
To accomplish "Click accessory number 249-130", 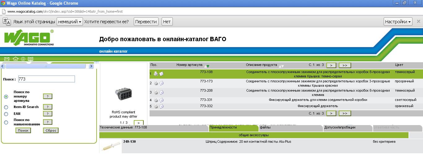I will click(129, 141).
